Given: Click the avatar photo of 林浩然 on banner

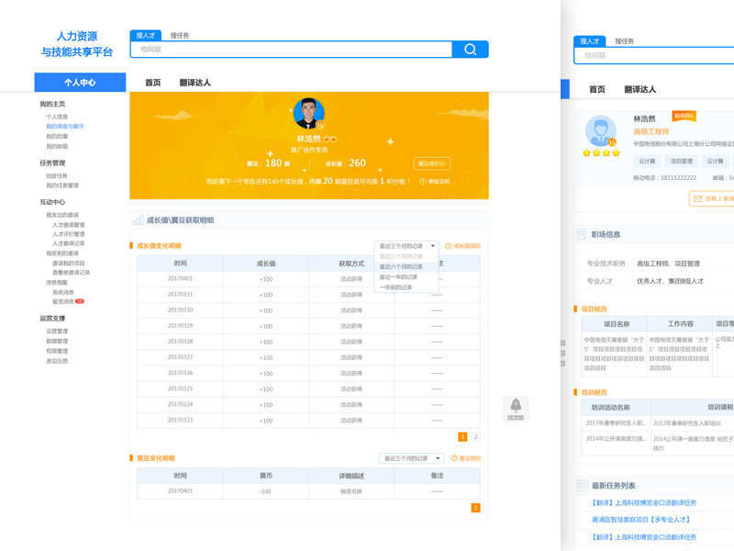Looking at the screenshot, I should (x=308, y=113).
